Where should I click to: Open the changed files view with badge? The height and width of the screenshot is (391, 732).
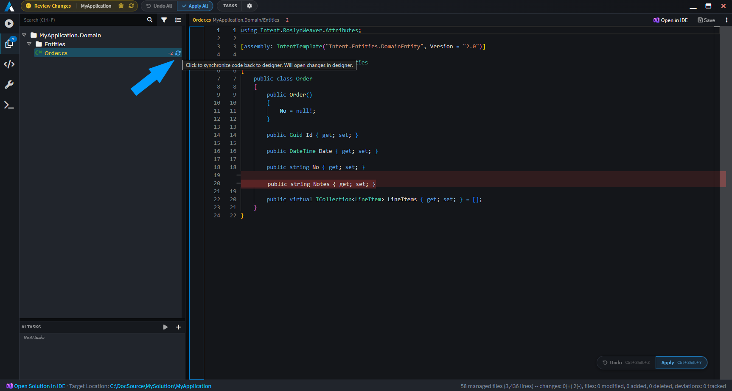coord(9,43)
